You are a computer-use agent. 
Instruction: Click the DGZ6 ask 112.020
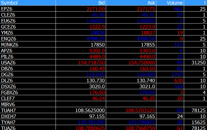coord(146,74)
